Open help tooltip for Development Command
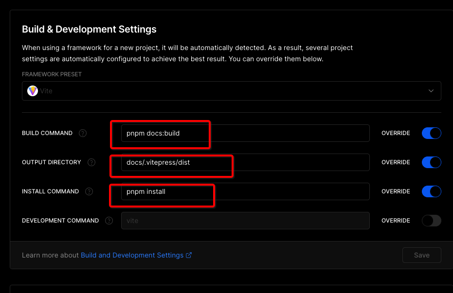Image resolution: width=453 pixels, height=293 pixels. point(109,221)
